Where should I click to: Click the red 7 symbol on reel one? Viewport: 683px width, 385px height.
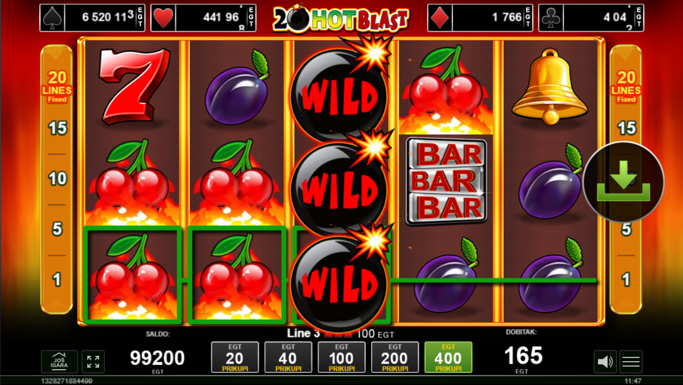point(133,86)
